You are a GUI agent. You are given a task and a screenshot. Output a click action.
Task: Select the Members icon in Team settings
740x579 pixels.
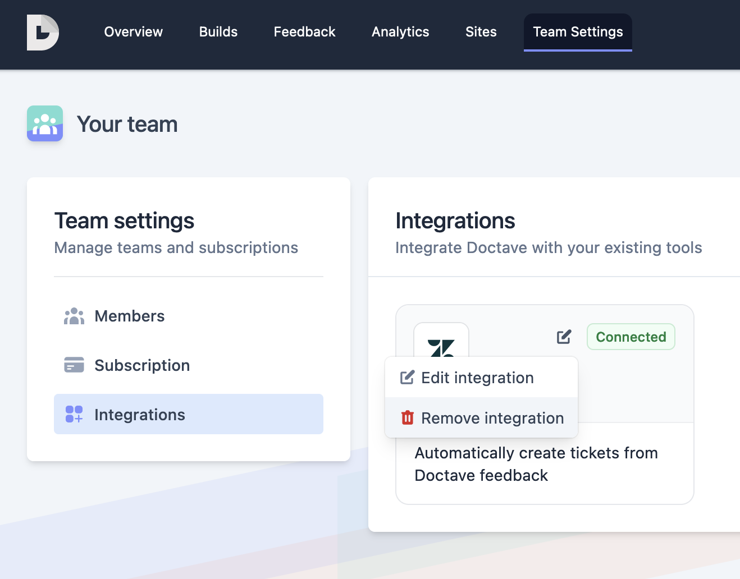point(74,316)
